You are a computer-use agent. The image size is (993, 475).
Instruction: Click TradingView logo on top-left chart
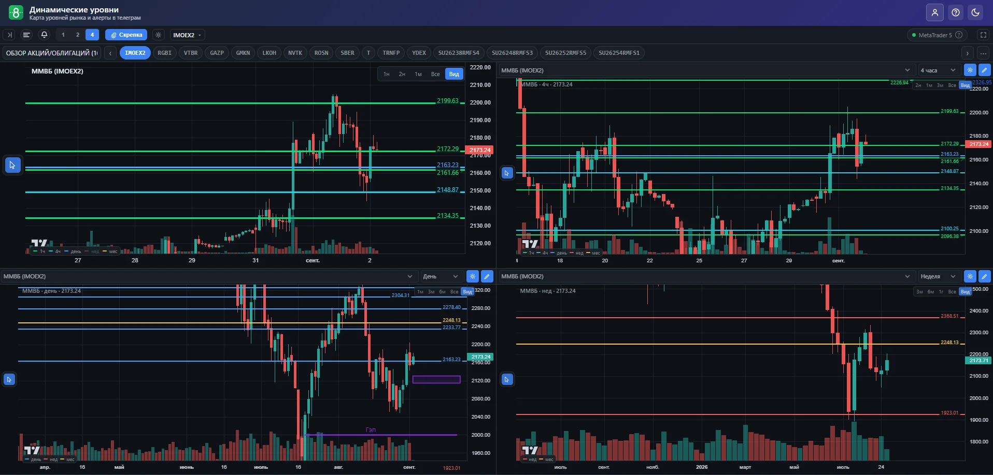tap(39, 243)
